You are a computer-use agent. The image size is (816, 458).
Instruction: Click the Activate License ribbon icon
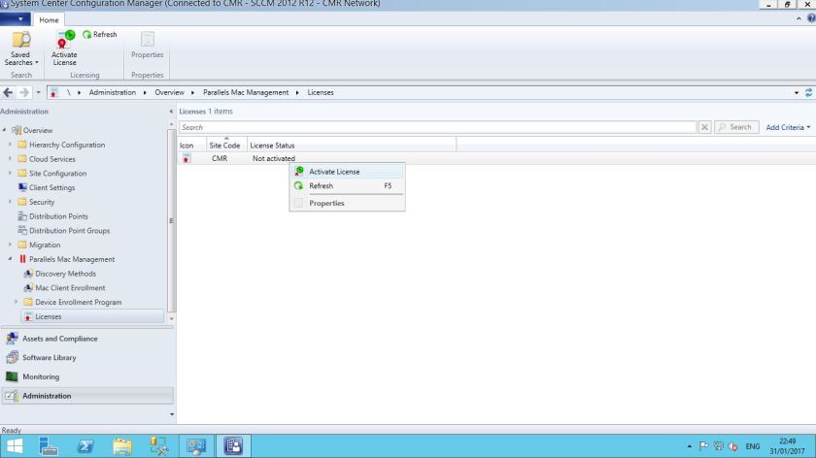point(64,48)
